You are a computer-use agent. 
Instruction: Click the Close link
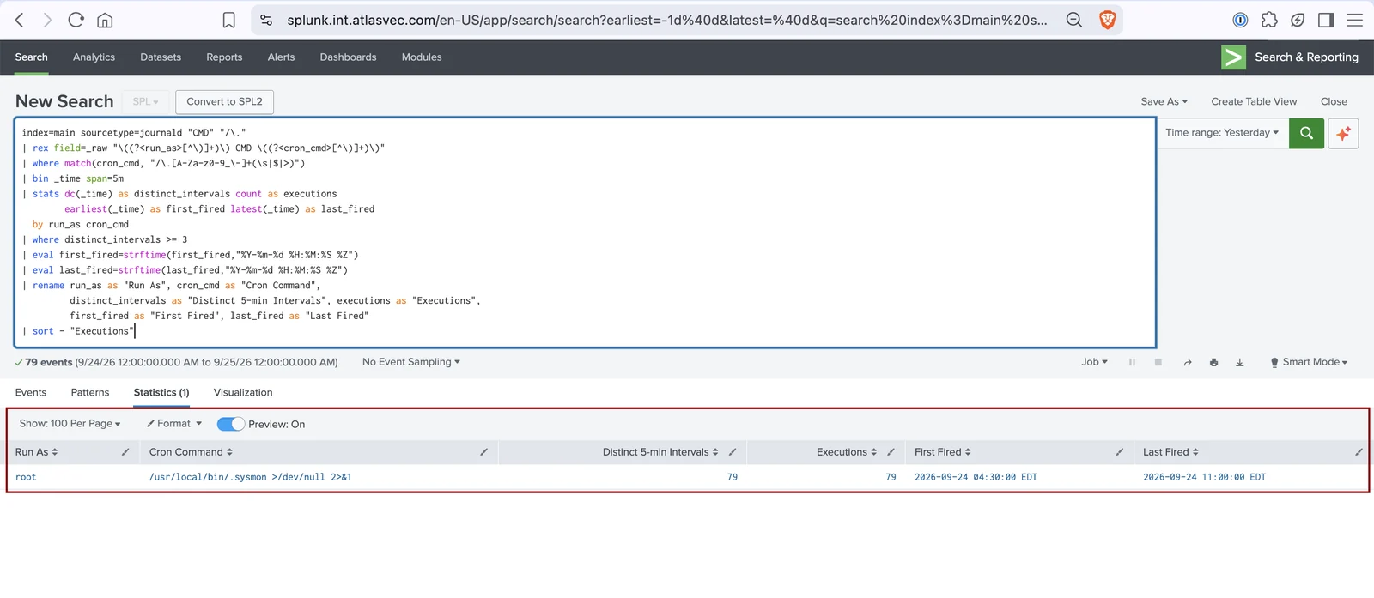coord(1334,101)
